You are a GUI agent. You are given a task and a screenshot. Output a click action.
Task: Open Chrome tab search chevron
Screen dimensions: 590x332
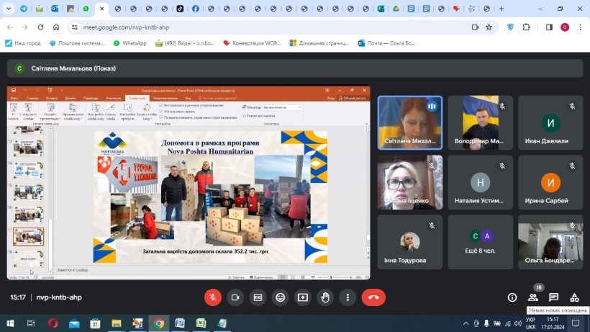[9, 9]
